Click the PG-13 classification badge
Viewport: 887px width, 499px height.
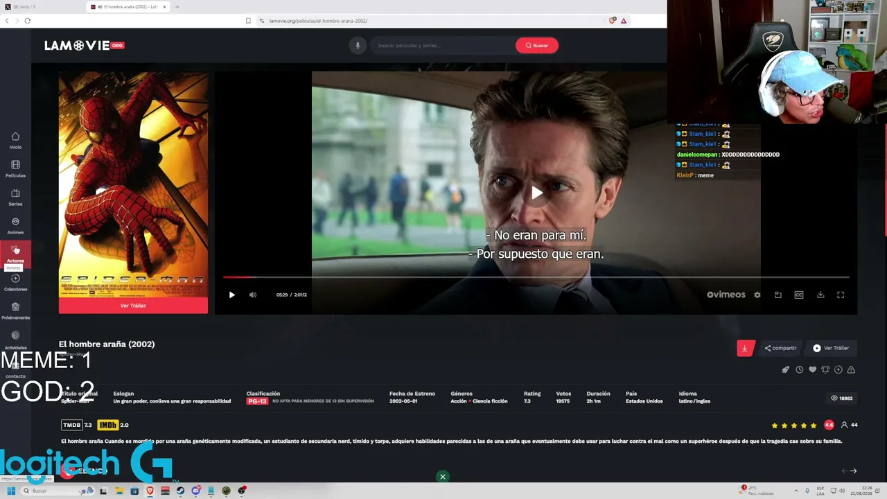257,401
